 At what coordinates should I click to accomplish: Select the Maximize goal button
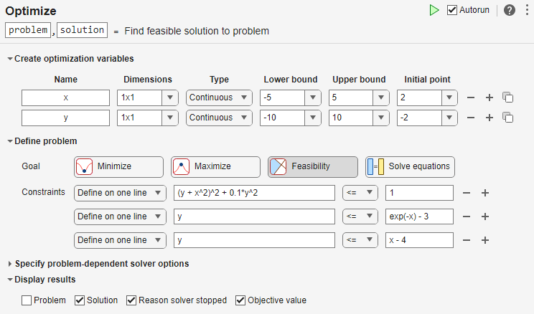[x=215, y=166]
